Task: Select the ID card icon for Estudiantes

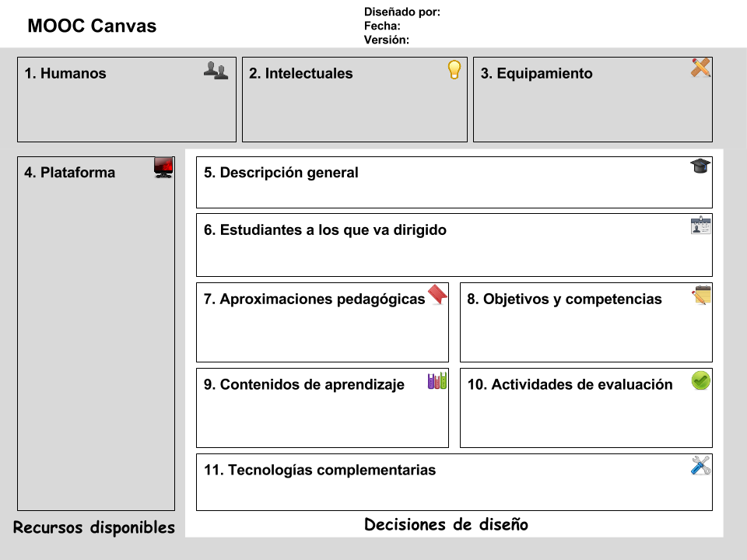Action: 700,226
